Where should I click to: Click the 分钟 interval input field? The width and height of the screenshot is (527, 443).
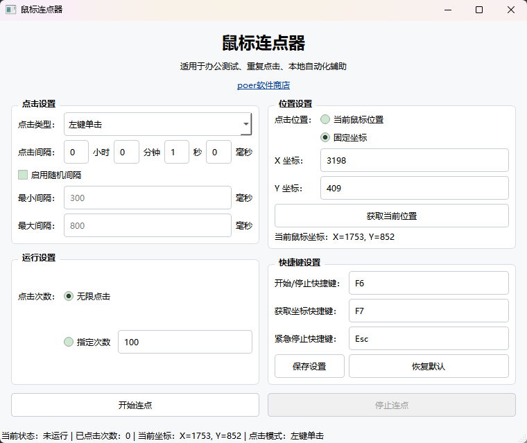pos(126,153)
